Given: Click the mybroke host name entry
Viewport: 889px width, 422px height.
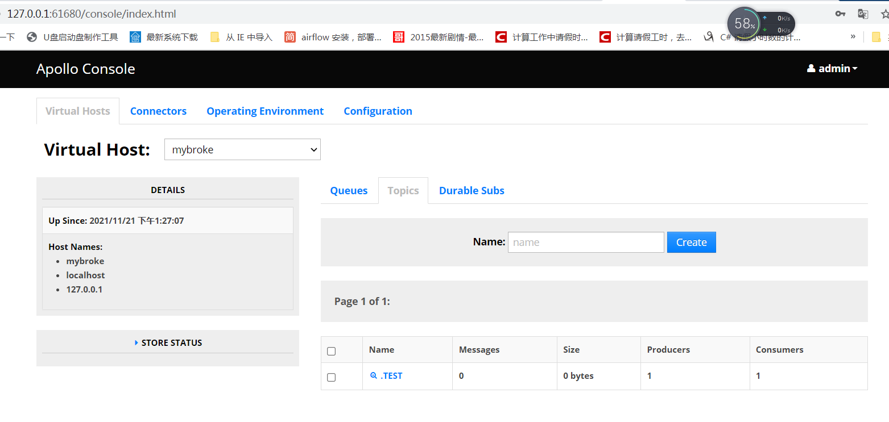Looking at the screenshot, I should click(85, 261).
